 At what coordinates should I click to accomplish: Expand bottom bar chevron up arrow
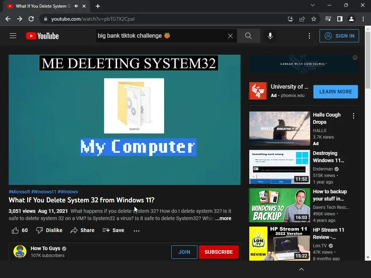(301, 269)
